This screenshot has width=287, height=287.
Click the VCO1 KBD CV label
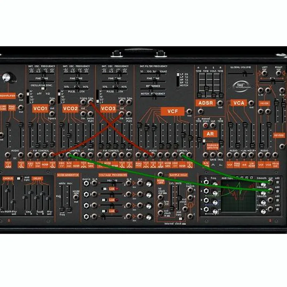point(30,164)
